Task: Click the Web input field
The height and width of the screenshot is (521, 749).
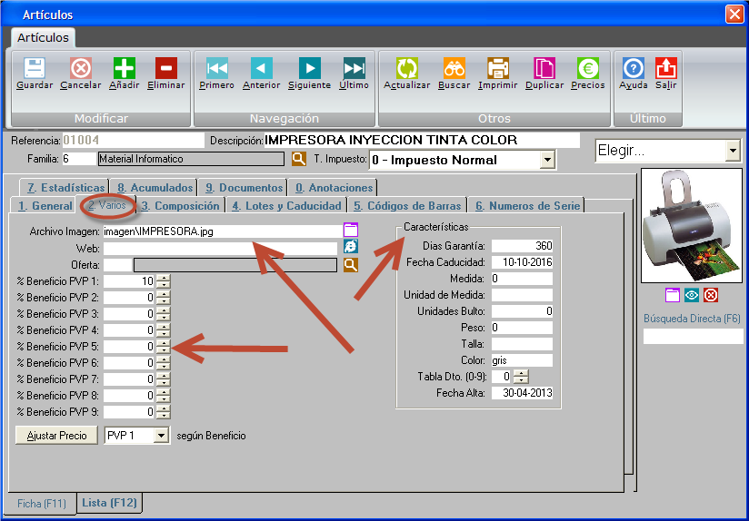Action: [x=220, y=249]
